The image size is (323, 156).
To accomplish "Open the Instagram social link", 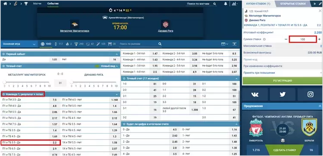I will (x=310, y=94).
